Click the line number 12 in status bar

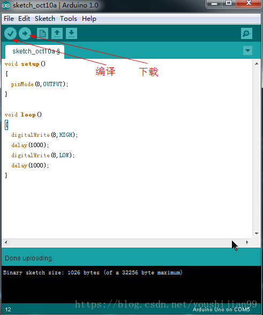[8, 309]
